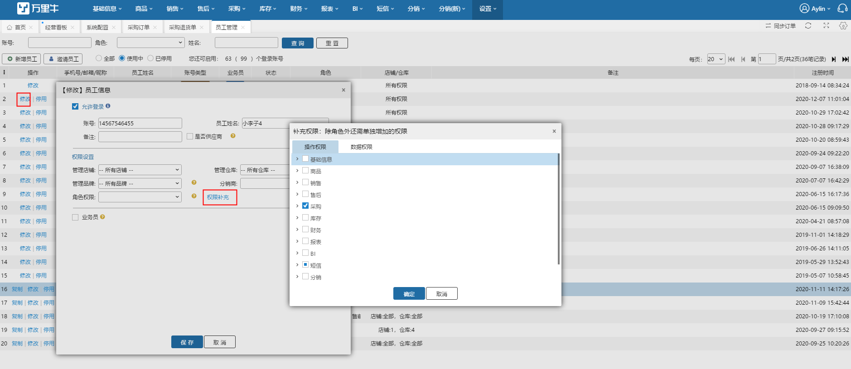Viewport: 851px width, 369px height.
Task: Click the info icon beside 允许登录
Action: 108,106
